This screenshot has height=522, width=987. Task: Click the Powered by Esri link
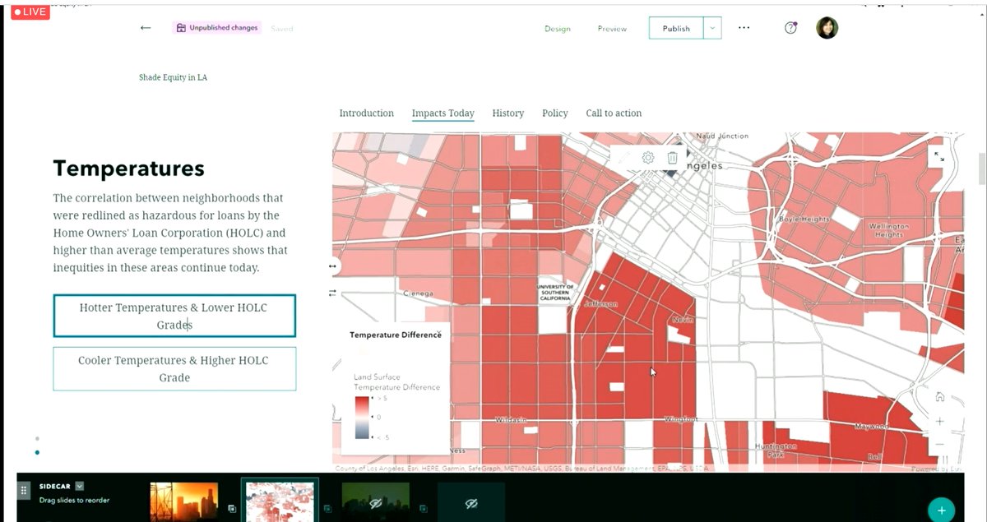tap(936, 469)
